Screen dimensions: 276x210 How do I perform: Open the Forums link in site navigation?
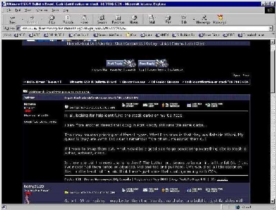click(x=178, y=44)
